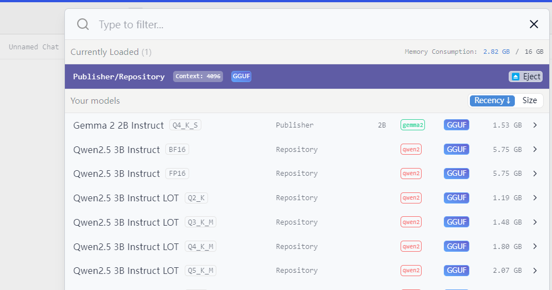Click the 1.19 GB size value

(507, 198)
